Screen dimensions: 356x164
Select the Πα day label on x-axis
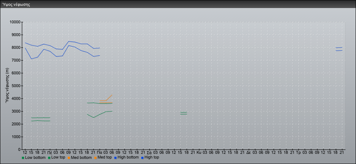click(99, 152)
